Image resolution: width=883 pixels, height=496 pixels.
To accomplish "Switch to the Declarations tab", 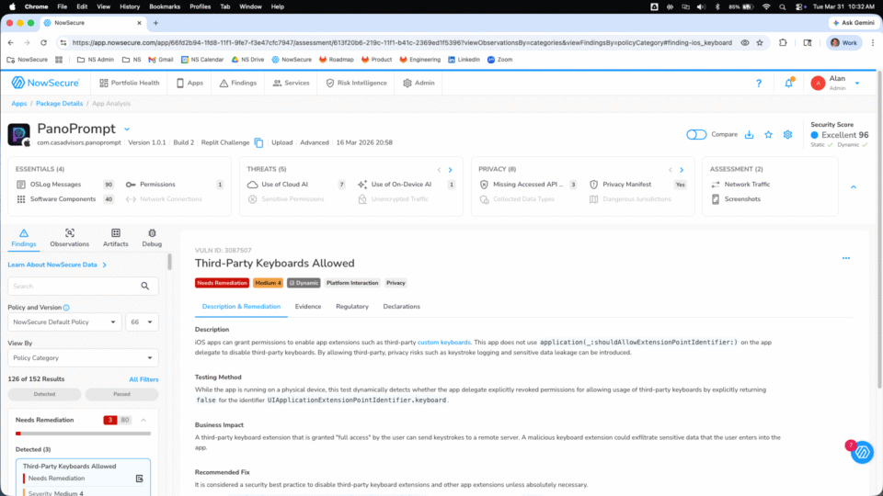I will tap(402, 307).
